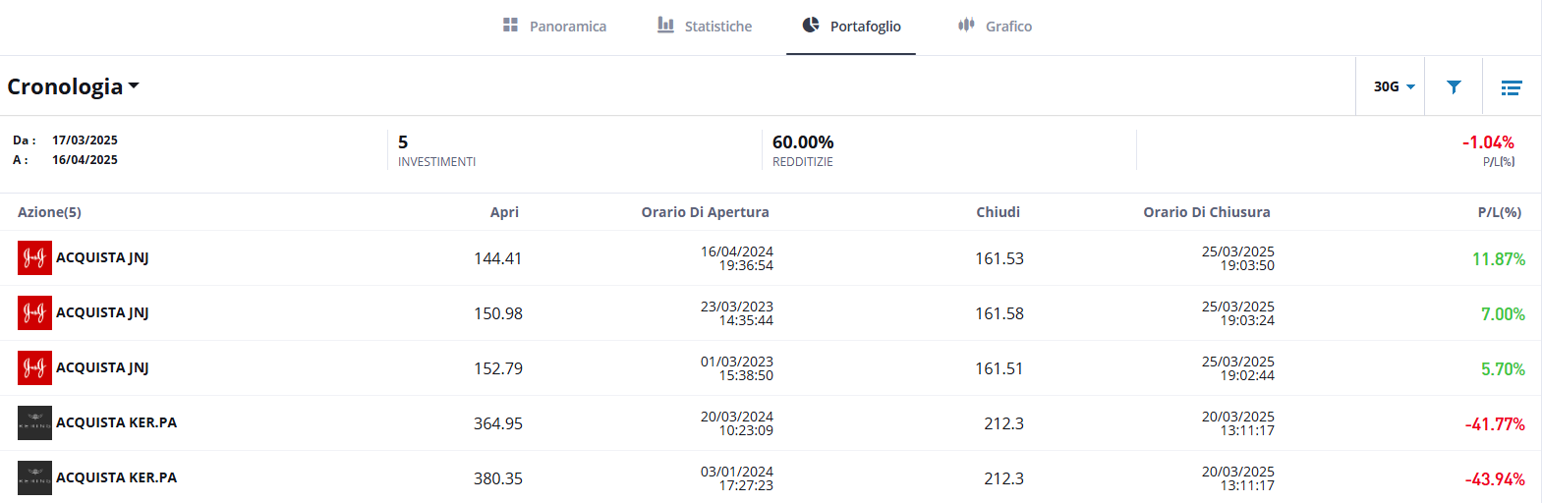Sort by Azione(5) column header
This screenshot has height=503, width=1542.
49,212
